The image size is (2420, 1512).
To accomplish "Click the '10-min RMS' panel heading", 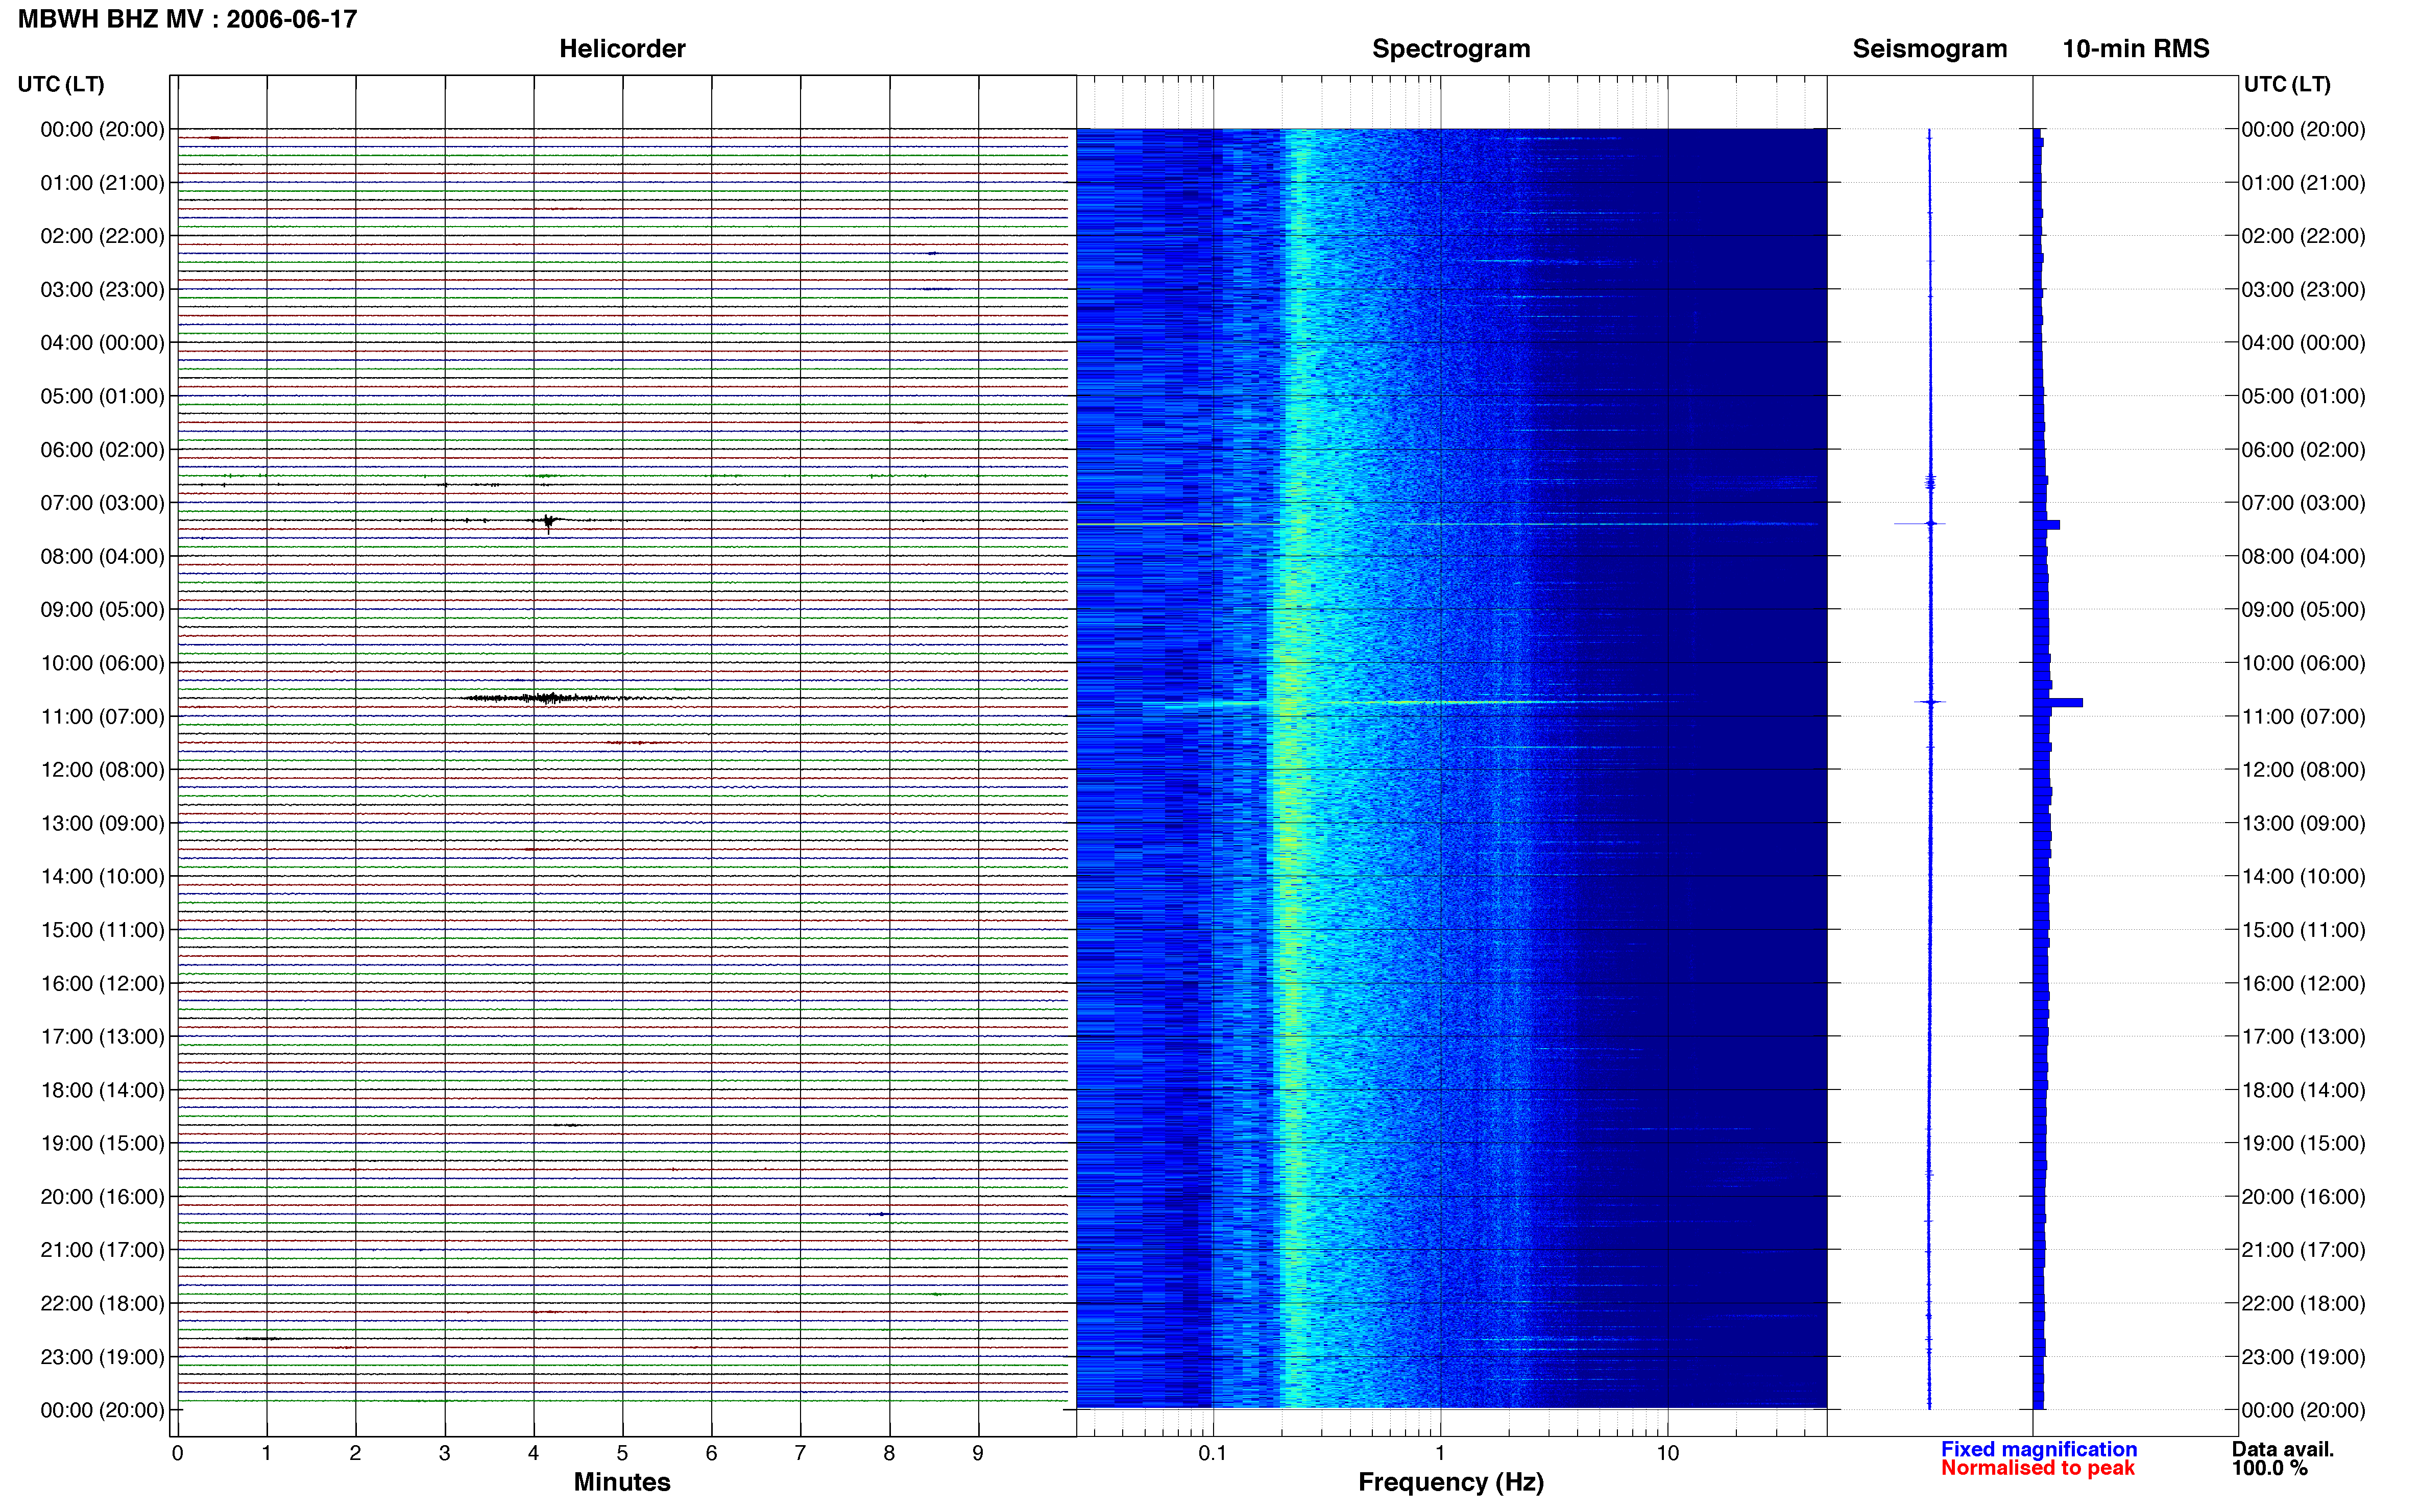I will [2136, 49].
